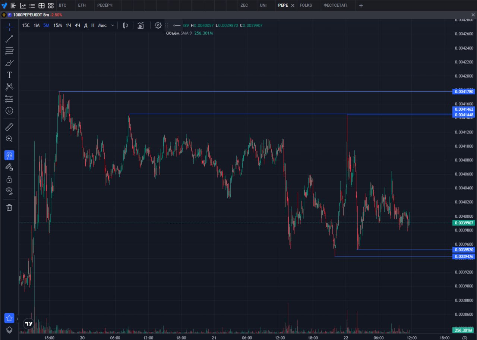The image size is (477, 340).
Task: Click the 0.0039520 price level label
Action: tap(464, 250)
